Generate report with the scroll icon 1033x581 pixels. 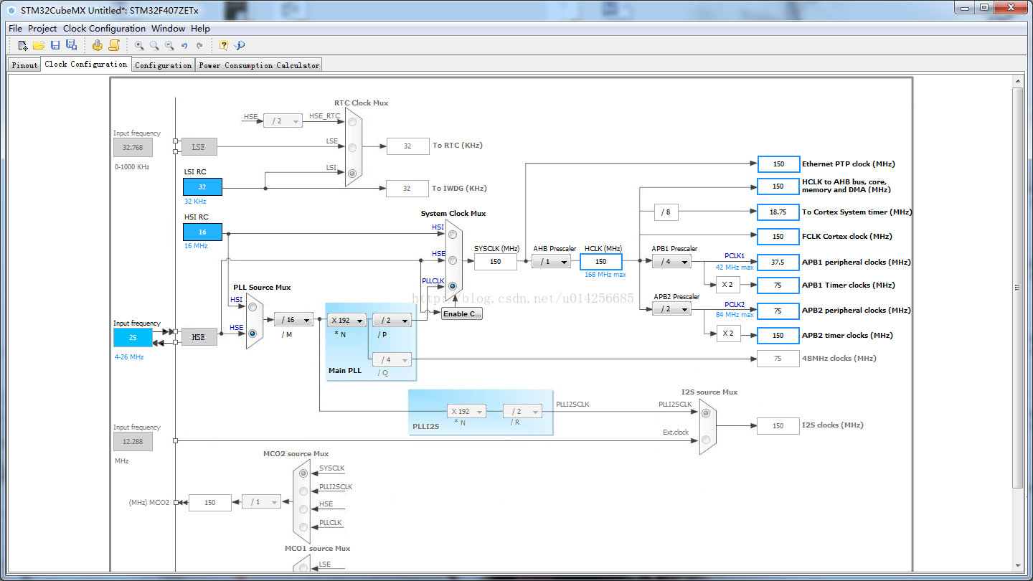pyautogui.click(x=113, y=45)
